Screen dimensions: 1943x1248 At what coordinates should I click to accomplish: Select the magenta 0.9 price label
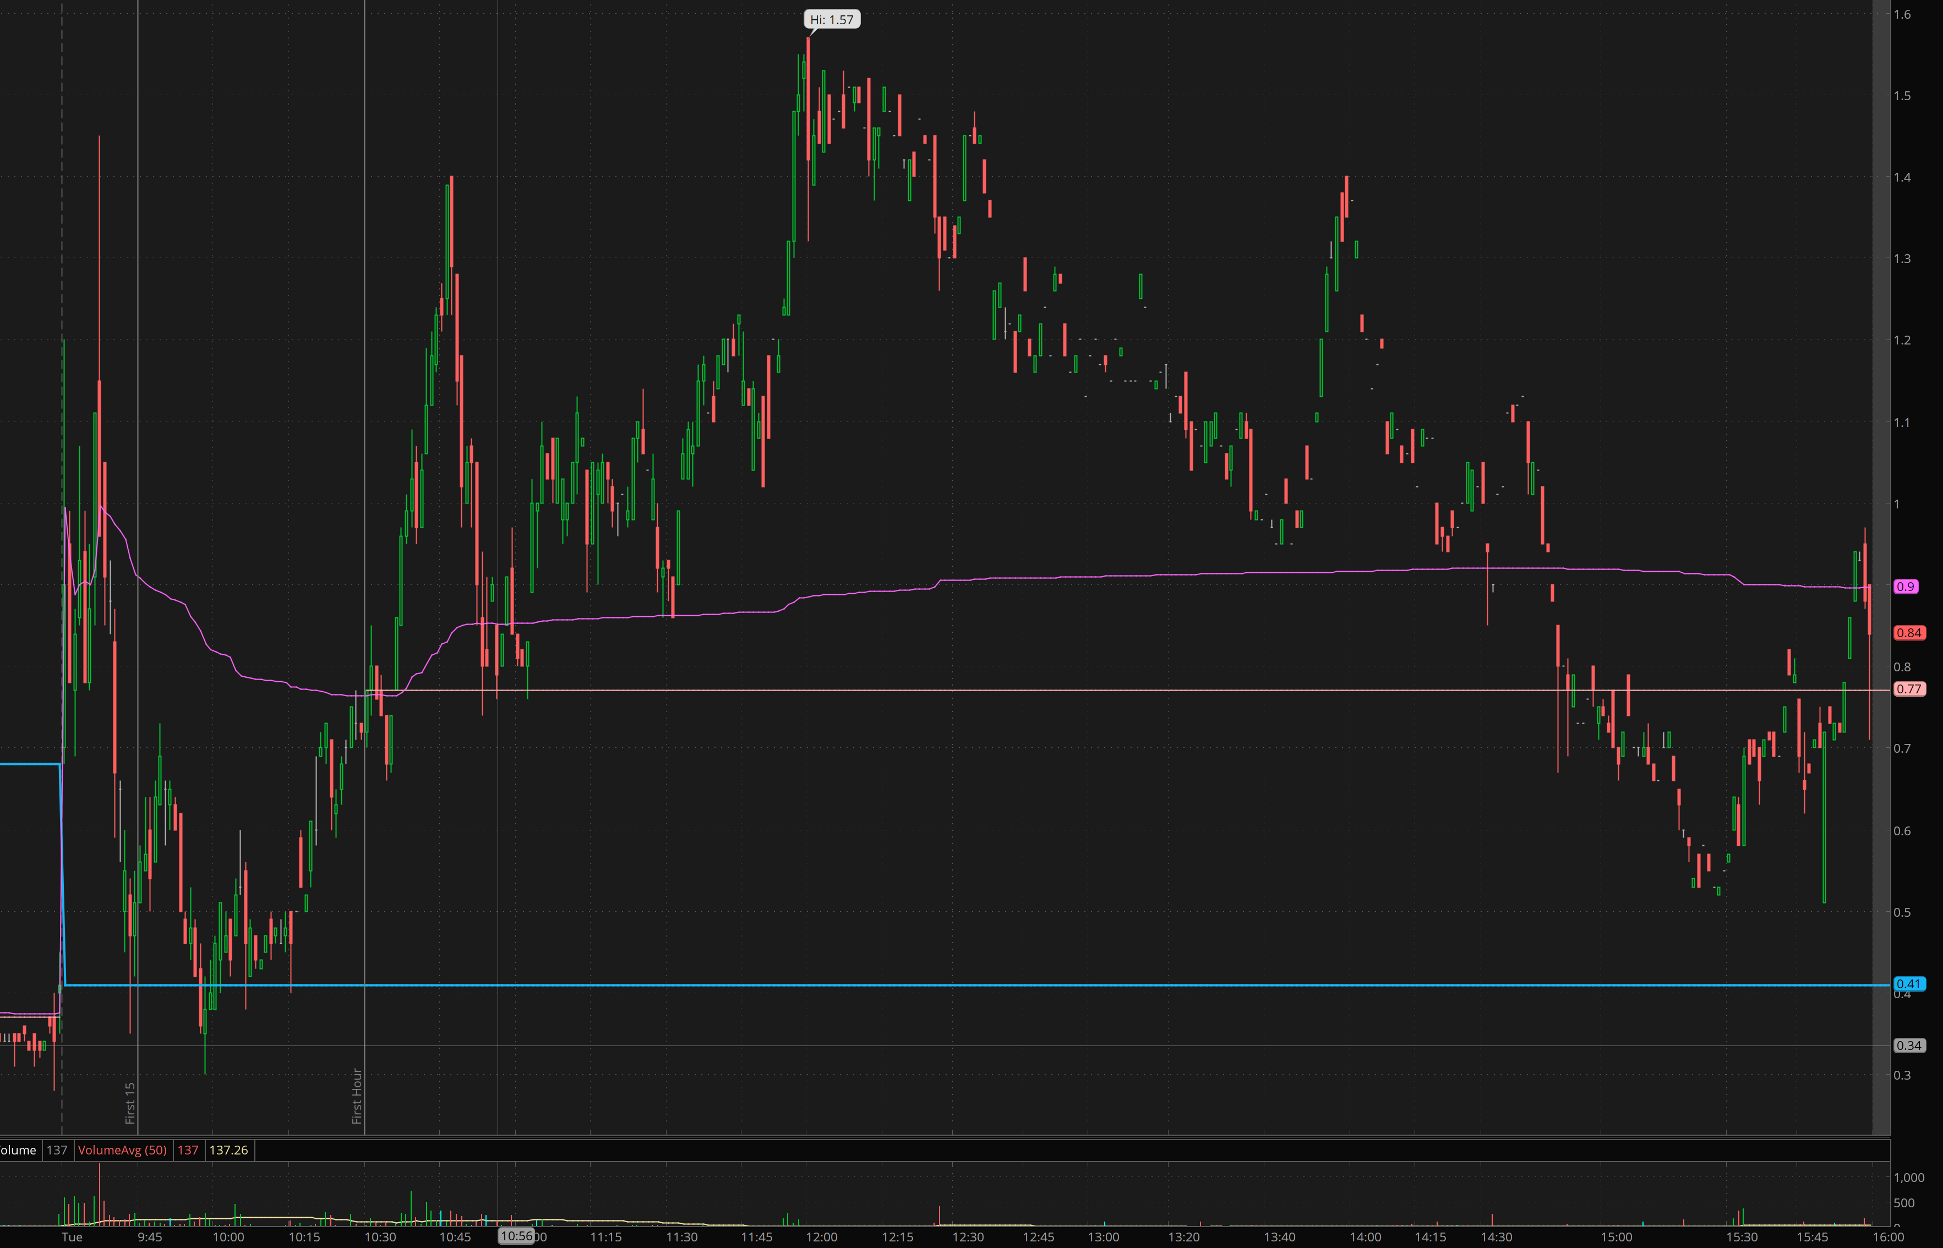1905,586
